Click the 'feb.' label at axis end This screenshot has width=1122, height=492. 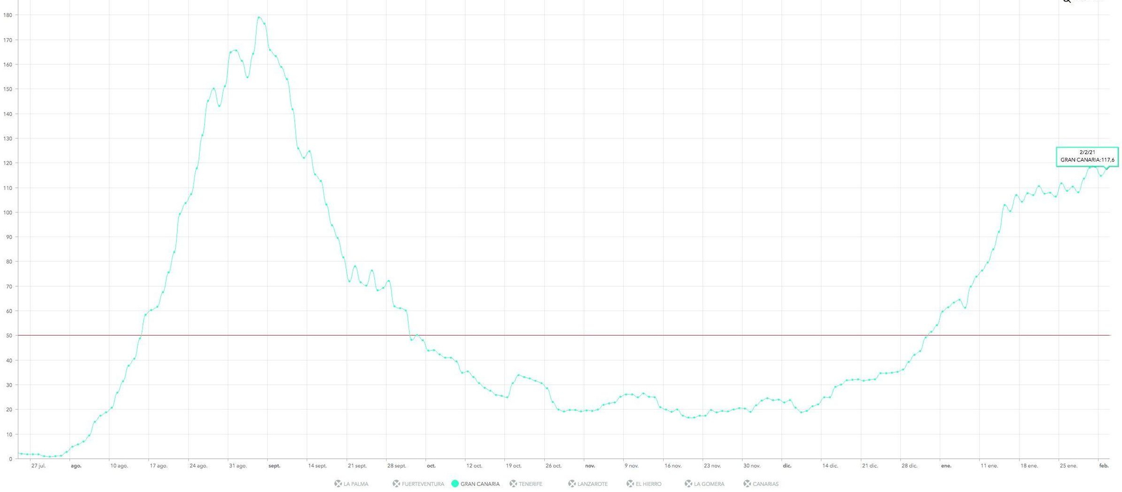[x=1103, y=466]
